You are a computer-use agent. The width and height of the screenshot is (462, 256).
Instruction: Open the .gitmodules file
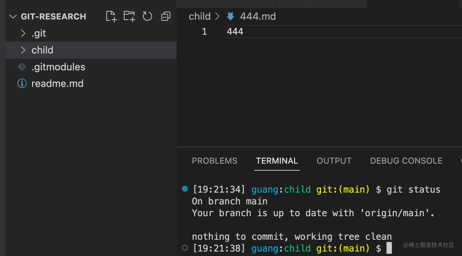(x=58, y=67)
